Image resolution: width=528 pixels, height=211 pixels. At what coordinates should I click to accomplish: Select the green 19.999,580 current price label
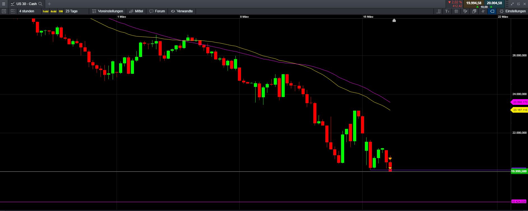519,171
